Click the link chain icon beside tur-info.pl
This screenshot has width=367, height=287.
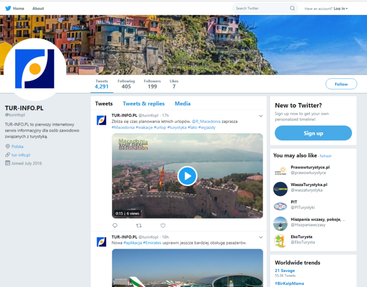[x=7, y=155]
